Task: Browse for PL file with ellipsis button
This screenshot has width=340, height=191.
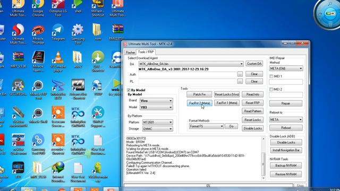Action: (x=240, y=81)
